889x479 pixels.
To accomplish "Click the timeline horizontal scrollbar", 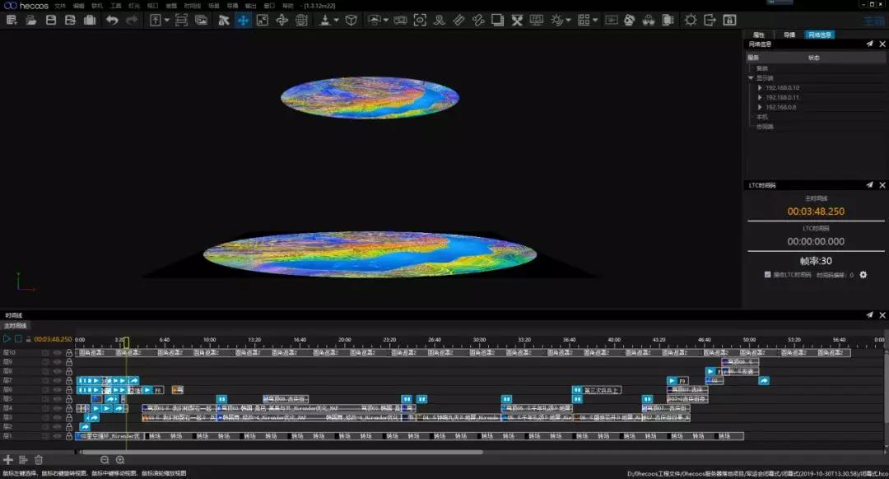I will tap(282, 453).
